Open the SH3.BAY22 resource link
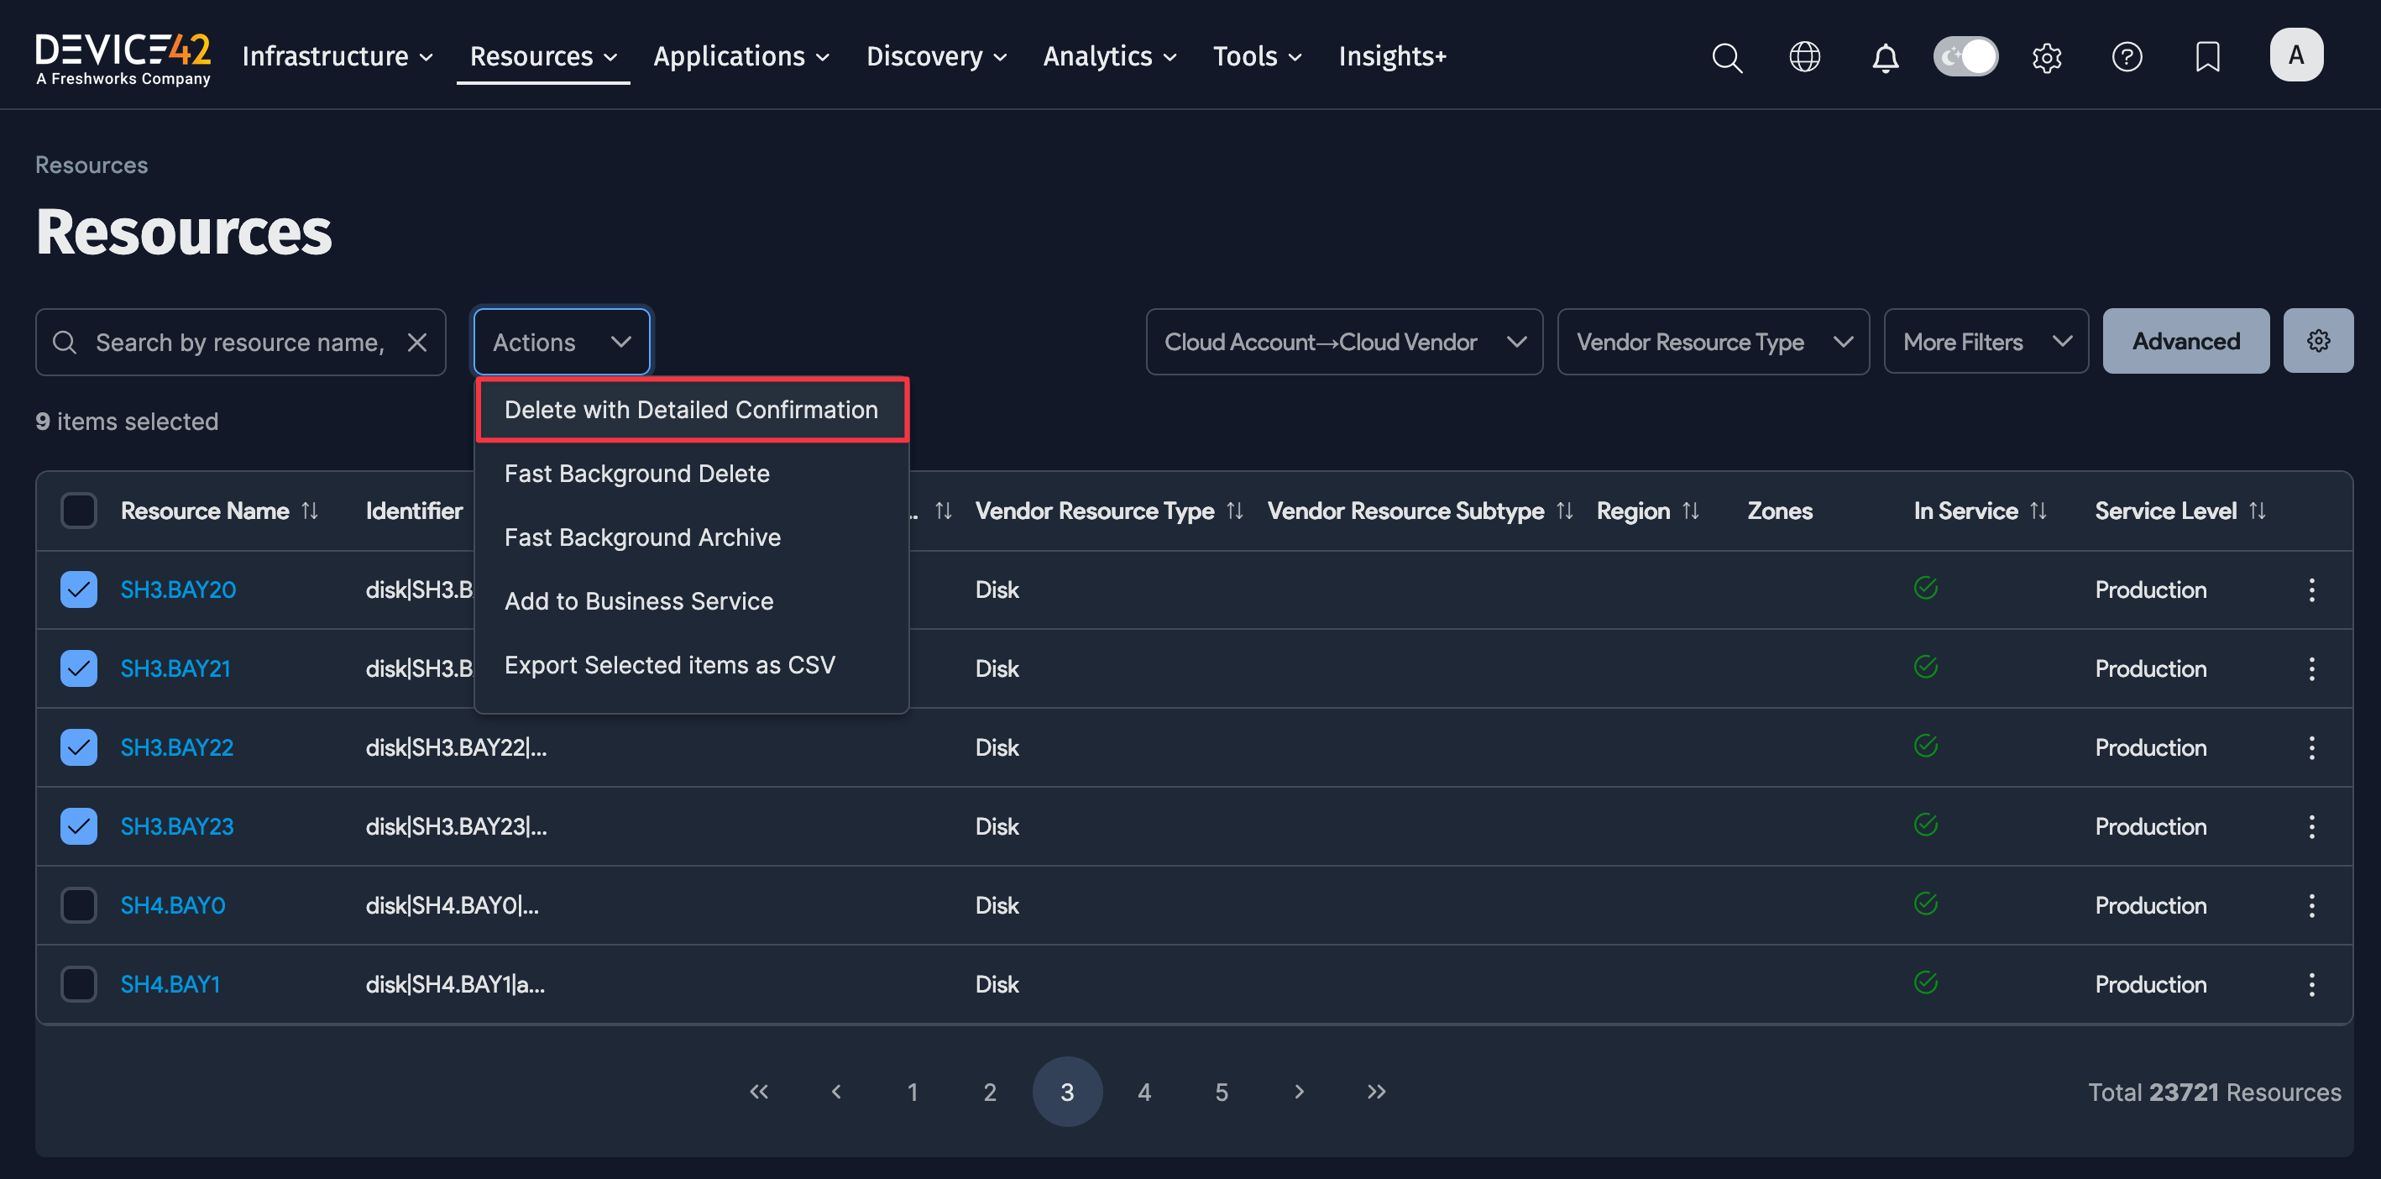This screenshot has height=1179, width=2381. [x=176, y=747]
